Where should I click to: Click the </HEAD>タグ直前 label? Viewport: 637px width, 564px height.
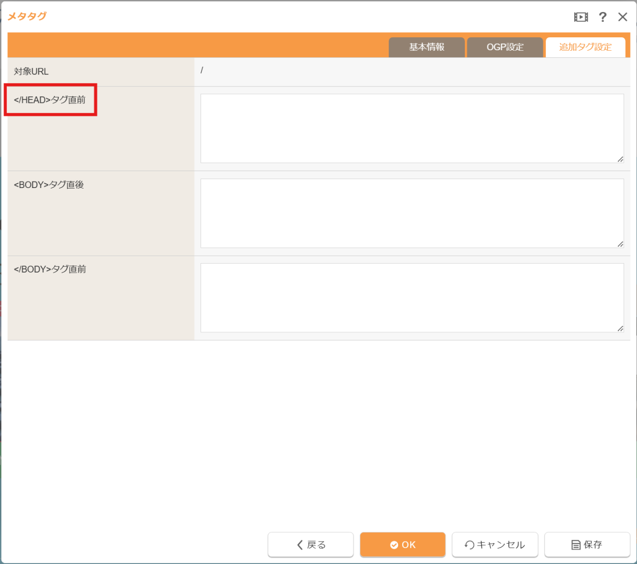click(50, 100)
